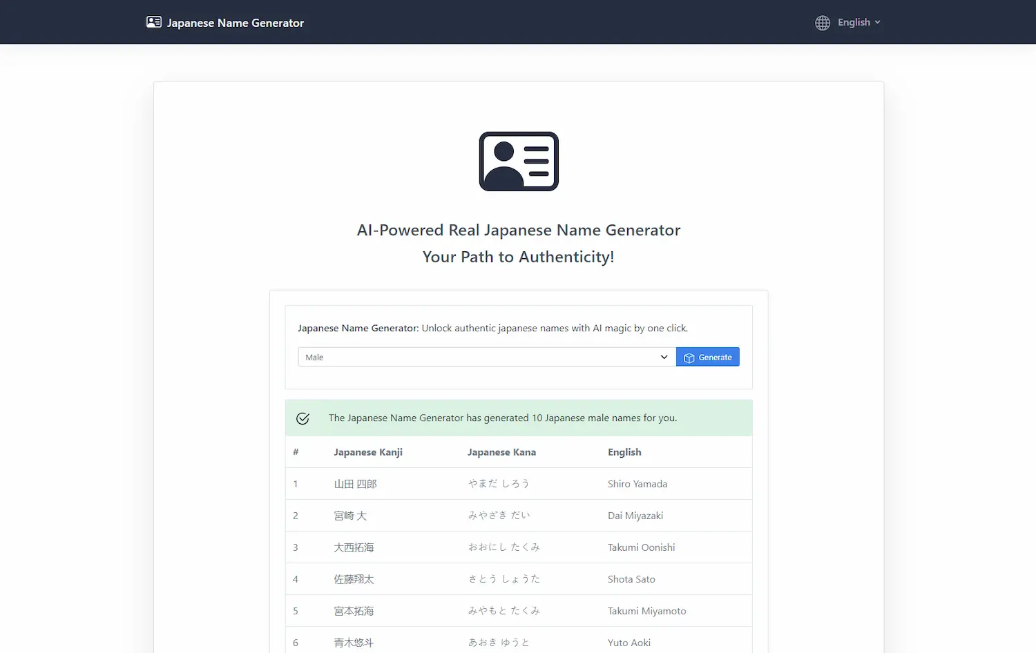Viewport: 1036px width, 653px height.
Task: Open the English language dropdown
Action: click(x=854, y=22)
